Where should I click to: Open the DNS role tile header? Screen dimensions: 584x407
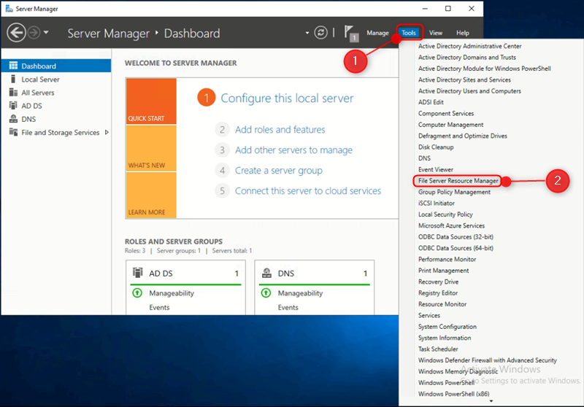pos(315,274)
